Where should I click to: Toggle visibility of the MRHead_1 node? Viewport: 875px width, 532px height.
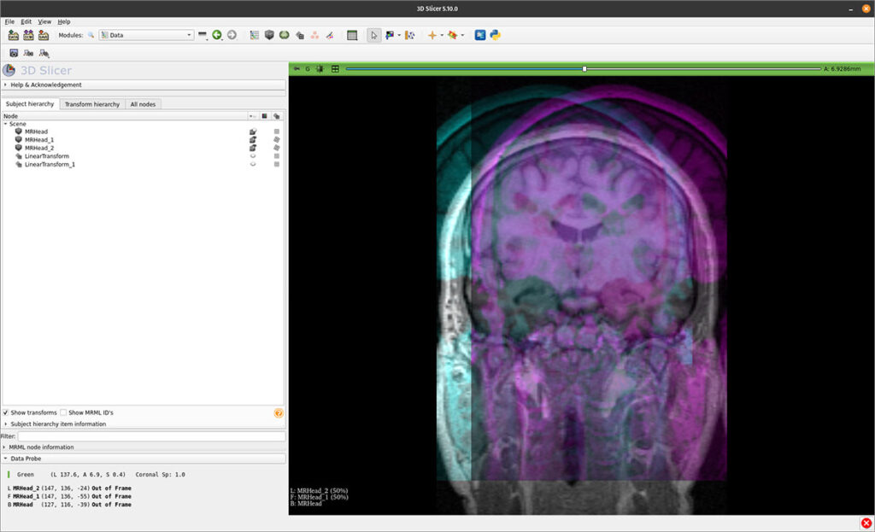[253, 140]
